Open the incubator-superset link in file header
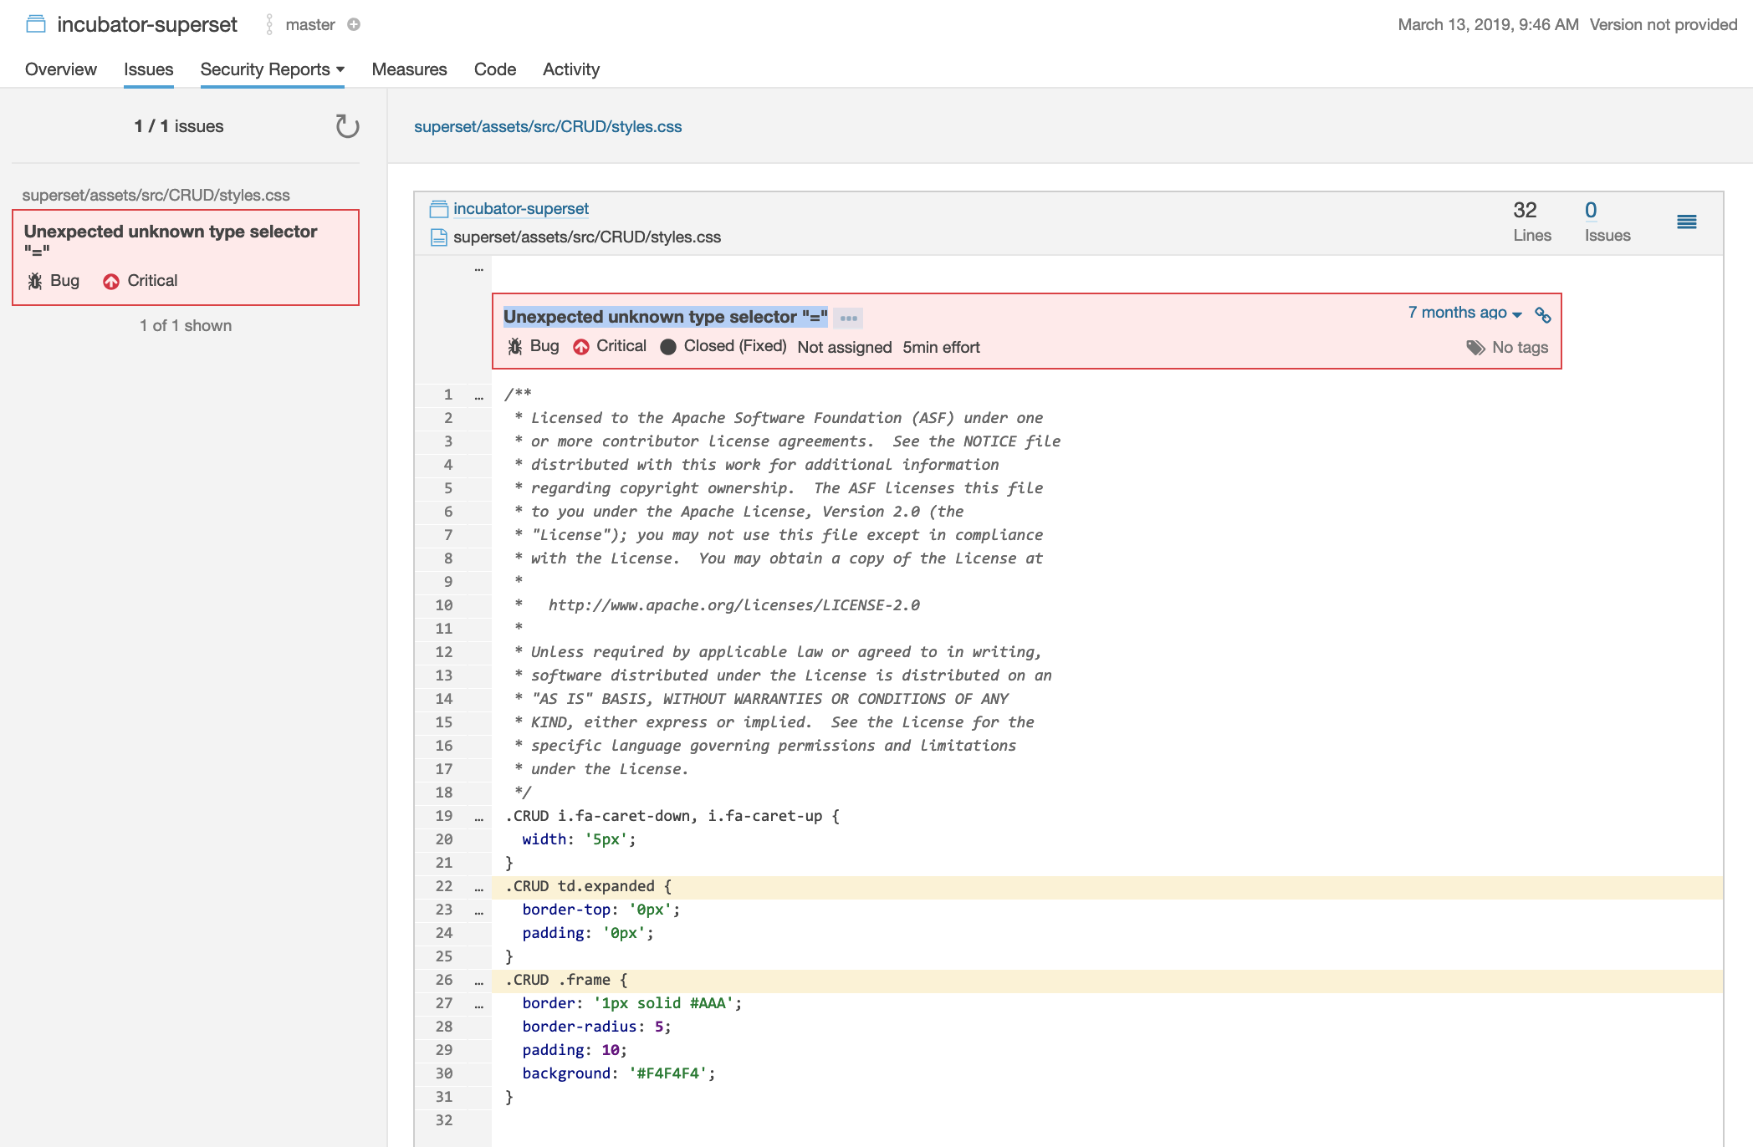This screenshot has width=1753, height=1147. pyautogui.click(x=520, y=208)
